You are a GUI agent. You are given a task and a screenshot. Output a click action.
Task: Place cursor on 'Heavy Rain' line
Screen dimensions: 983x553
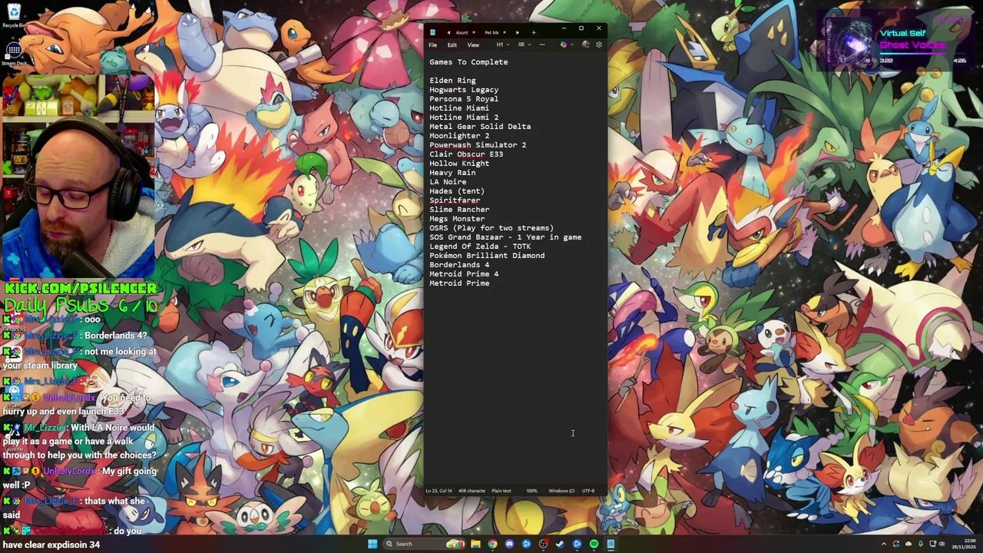[x=452, y=173]
